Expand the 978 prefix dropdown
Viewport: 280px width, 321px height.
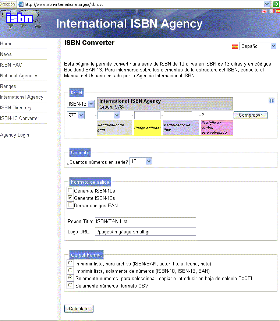point(76,115)
